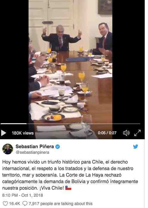Click the Chilean flag emoji
The height and width of the screenshot is (208, 148).
click(x=68, y=188)
